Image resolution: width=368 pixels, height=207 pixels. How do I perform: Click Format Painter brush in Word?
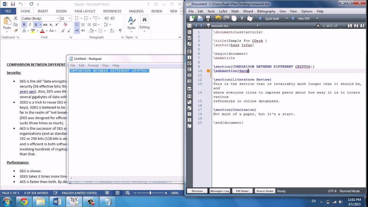(16, 30)
